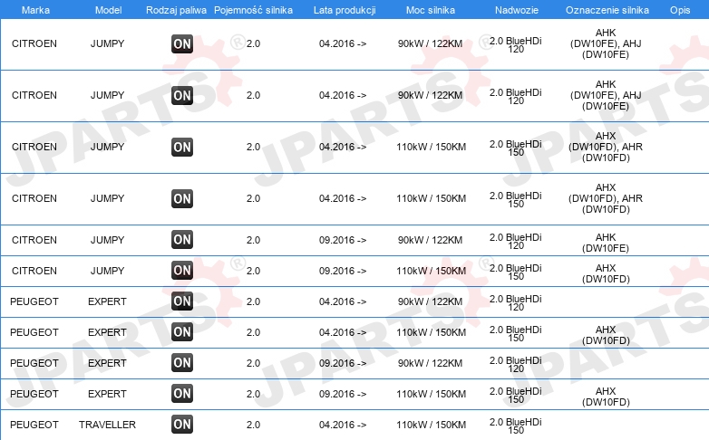Click PEUGEOT in Expert 04.2016 90kW row

pos(34,301)
